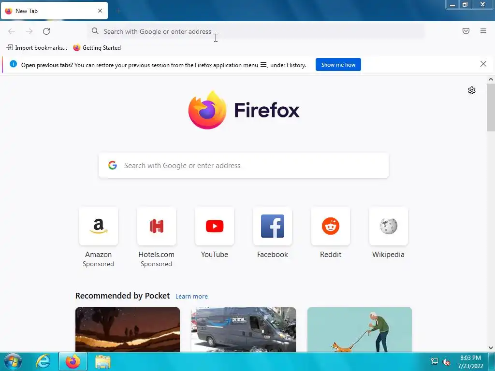Click the muted volume tray icon

coord(446,362)
